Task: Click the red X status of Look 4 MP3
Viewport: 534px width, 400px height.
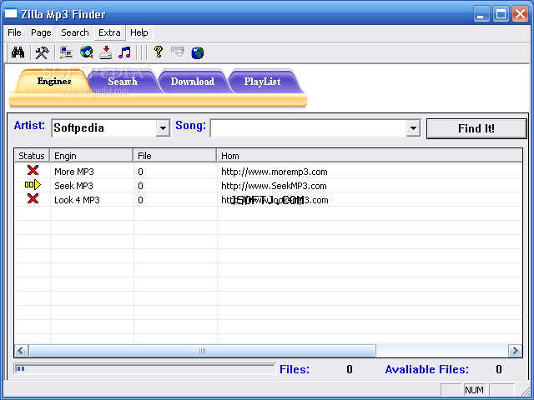Action: point(33,198)
